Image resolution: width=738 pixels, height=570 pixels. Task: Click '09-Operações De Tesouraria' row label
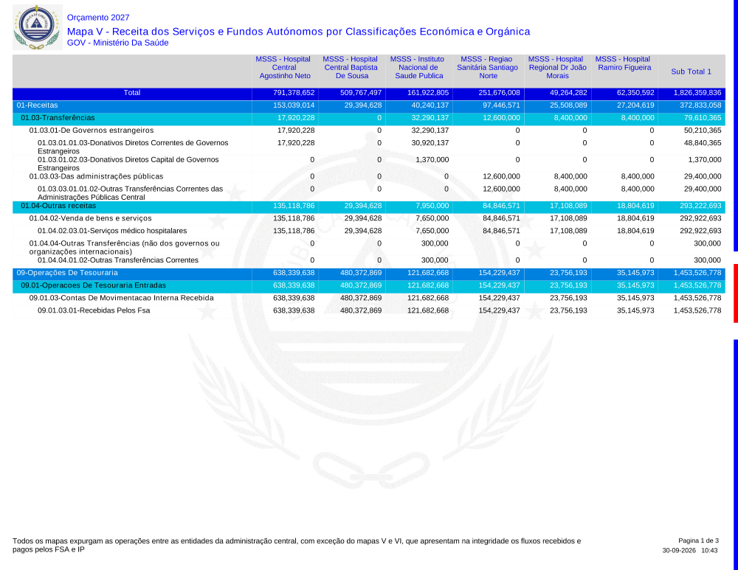(x=67, y=273)
